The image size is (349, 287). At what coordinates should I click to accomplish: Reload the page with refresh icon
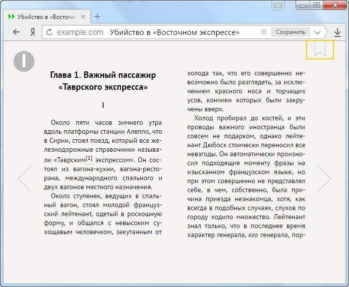(x=49, y=32)
